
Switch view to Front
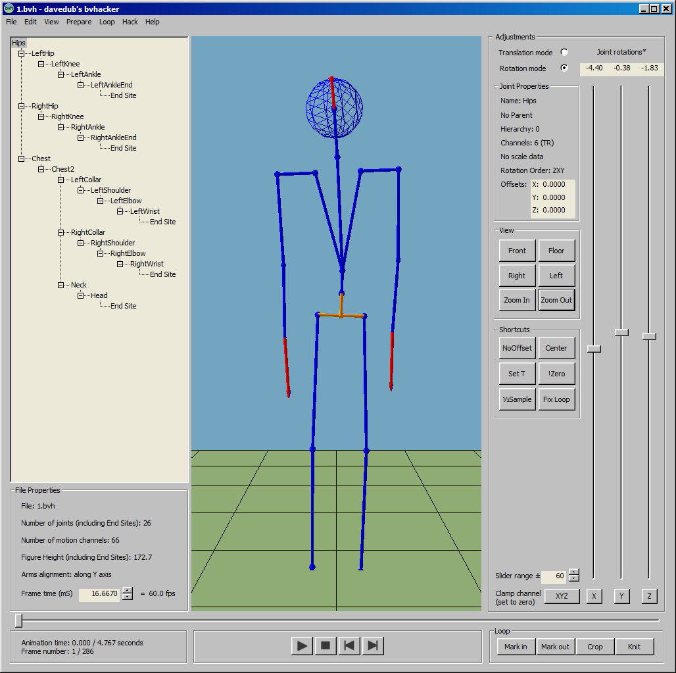click(x=517, y=251)
